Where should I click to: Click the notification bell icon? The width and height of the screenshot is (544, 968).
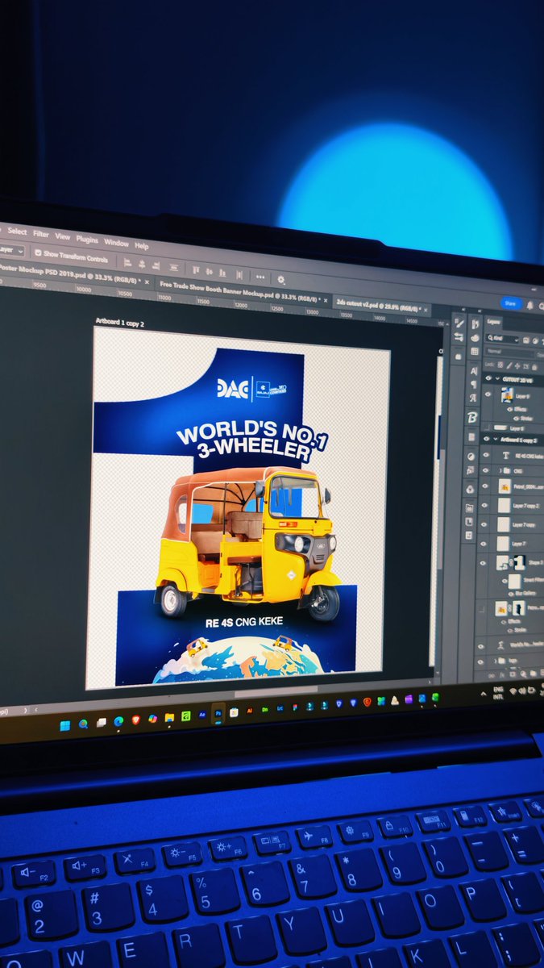click(x=530, y=305)
